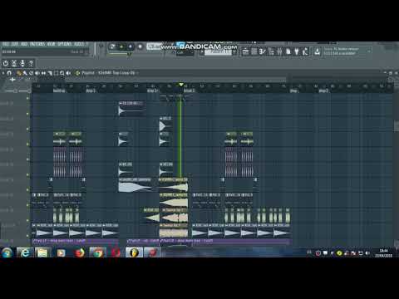Open the playlist options menu arrow
This screenshot has height=299, width=399.
click(x=3, y=73)
